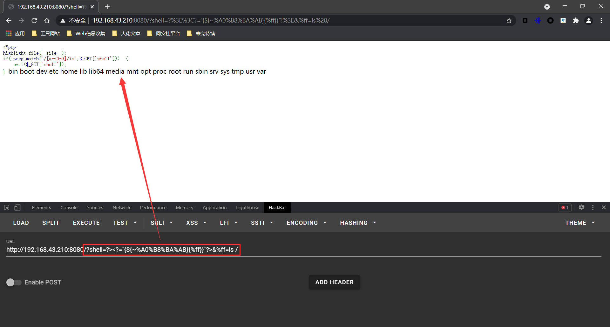Switch to the Console tab

click(69, 208)
